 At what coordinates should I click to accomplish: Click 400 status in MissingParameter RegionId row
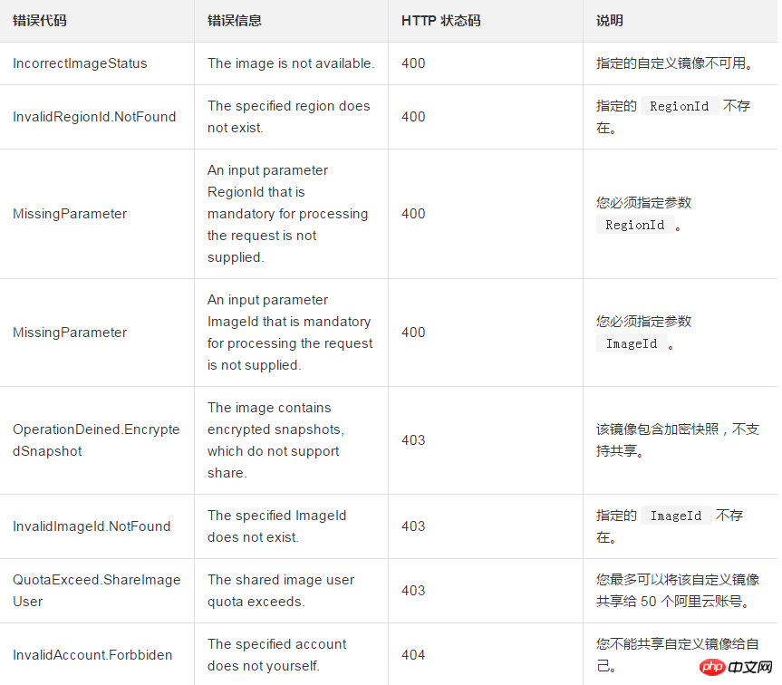(x=413, y=214)
